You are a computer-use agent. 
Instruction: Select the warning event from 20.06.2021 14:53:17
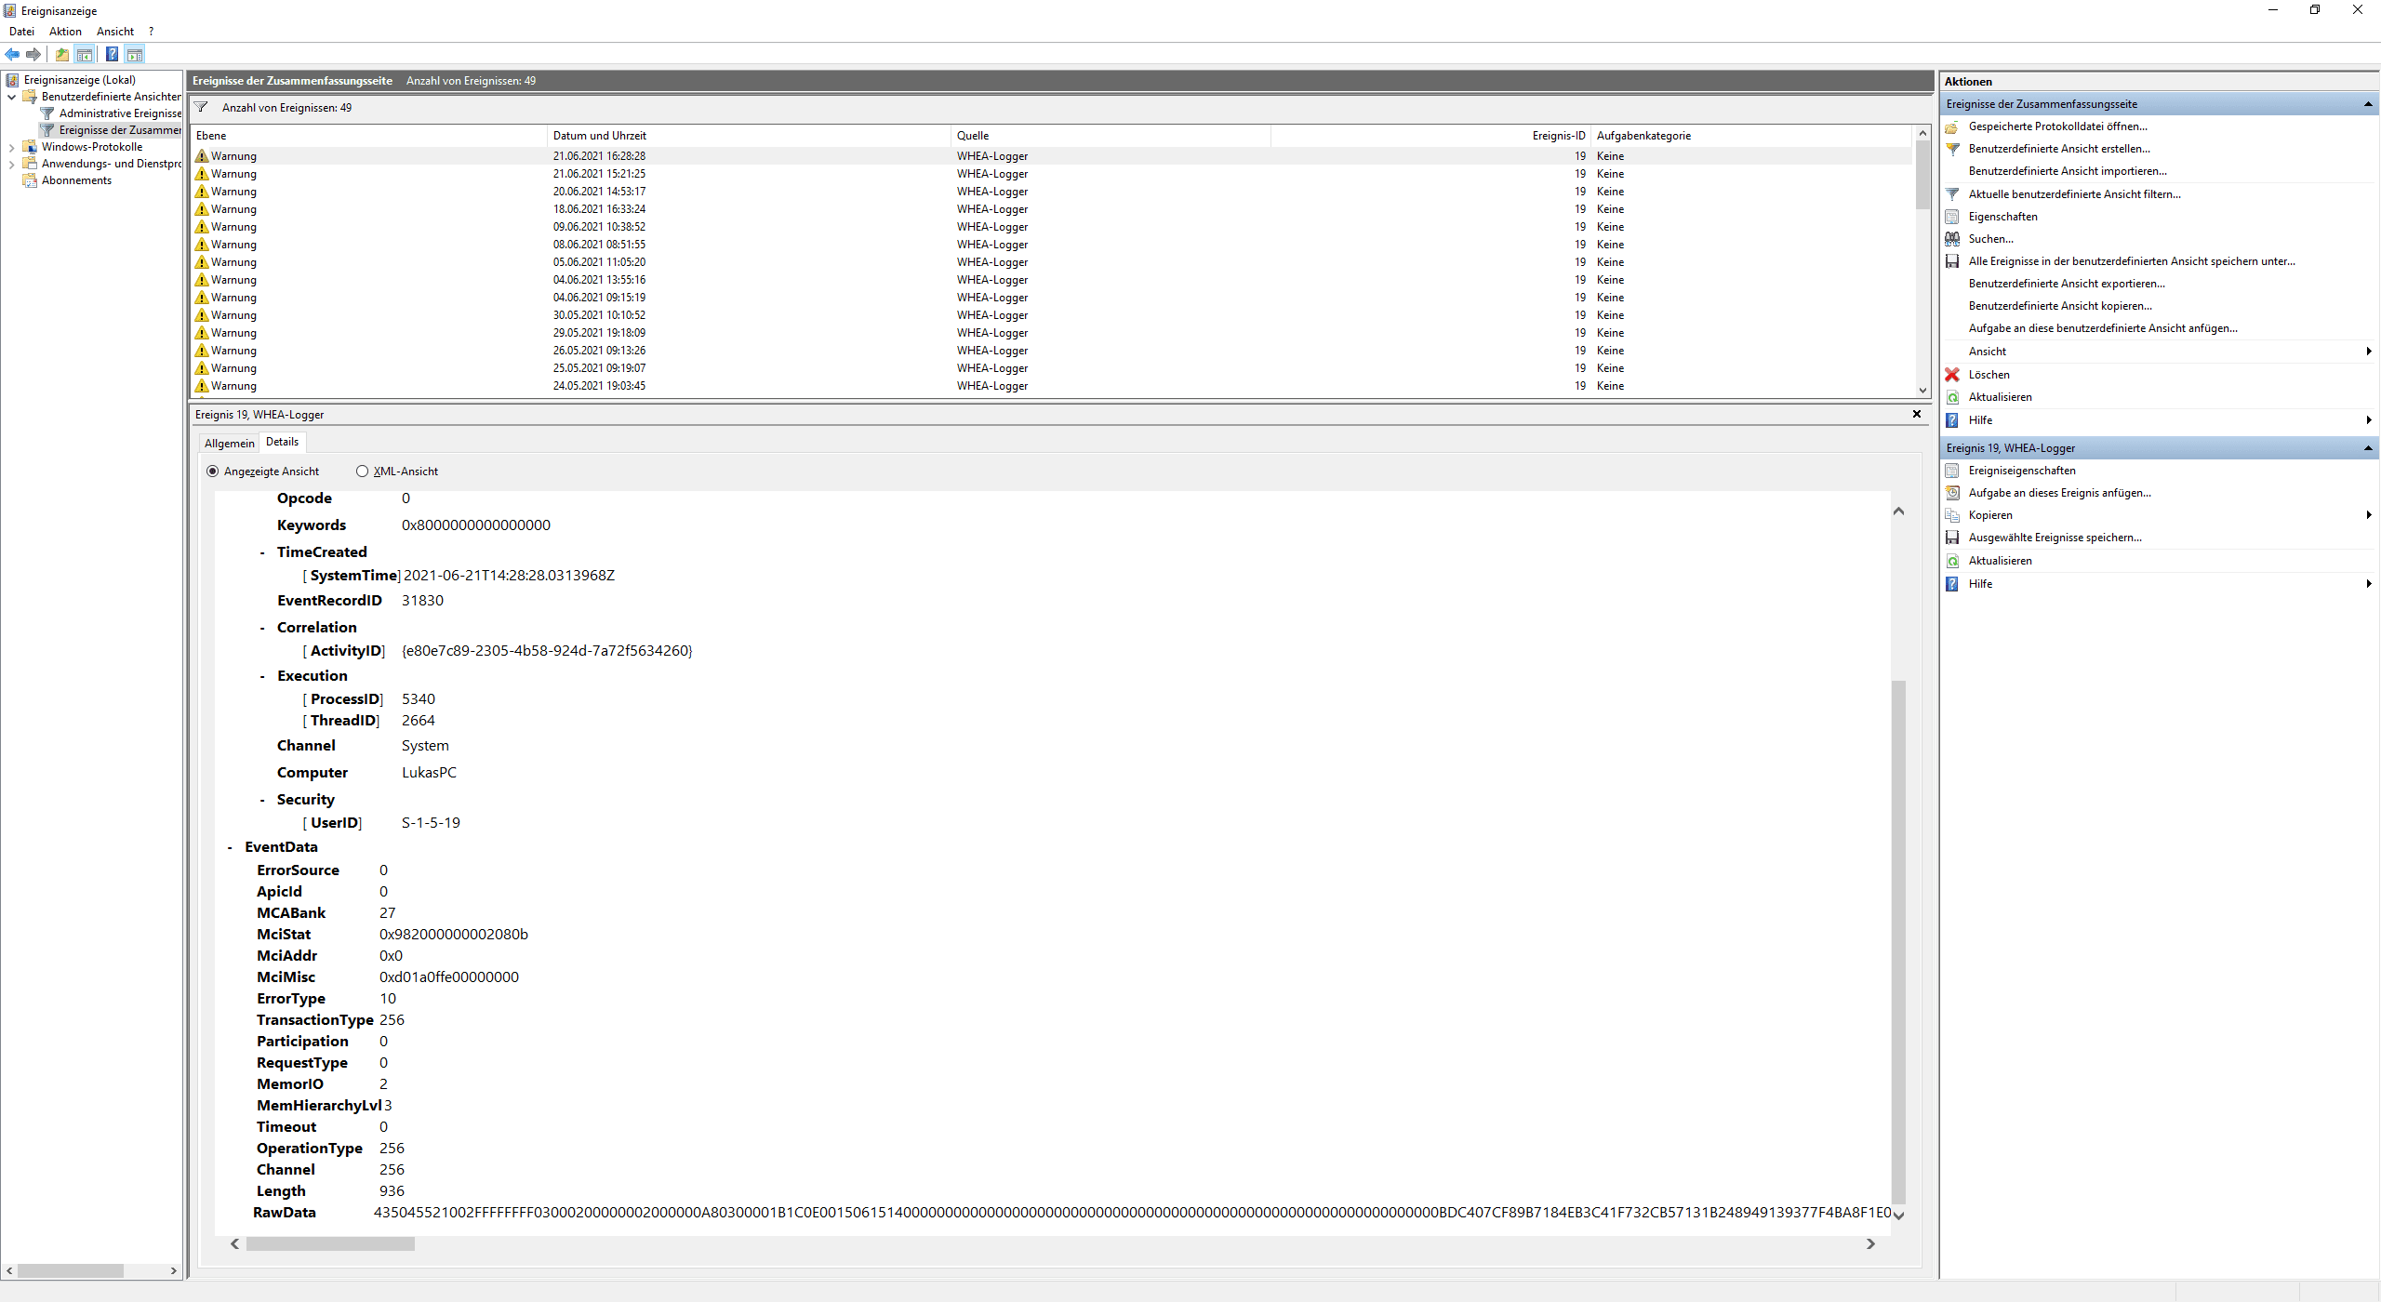coord(599,192)
